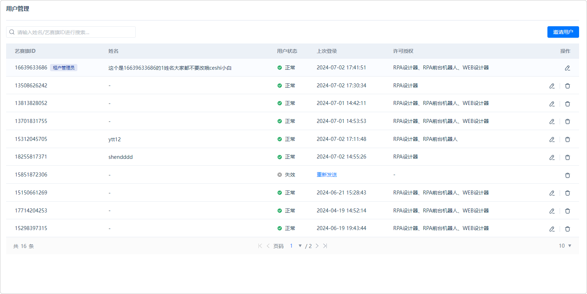Jump to the last page
This screenshot has width=587, height=294.
point(325,246)
